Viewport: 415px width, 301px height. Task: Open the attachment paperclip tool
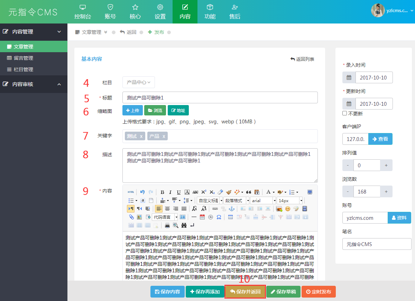[131, 217]
